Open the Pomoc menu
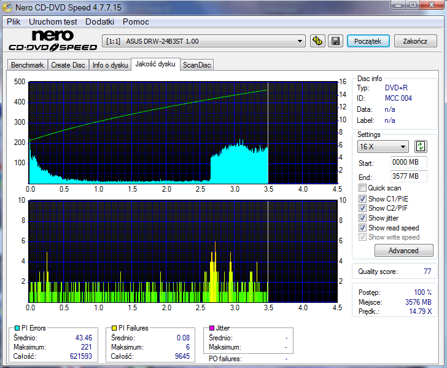The width and height of the screenshot is (447, 368). tap(136, 22)
